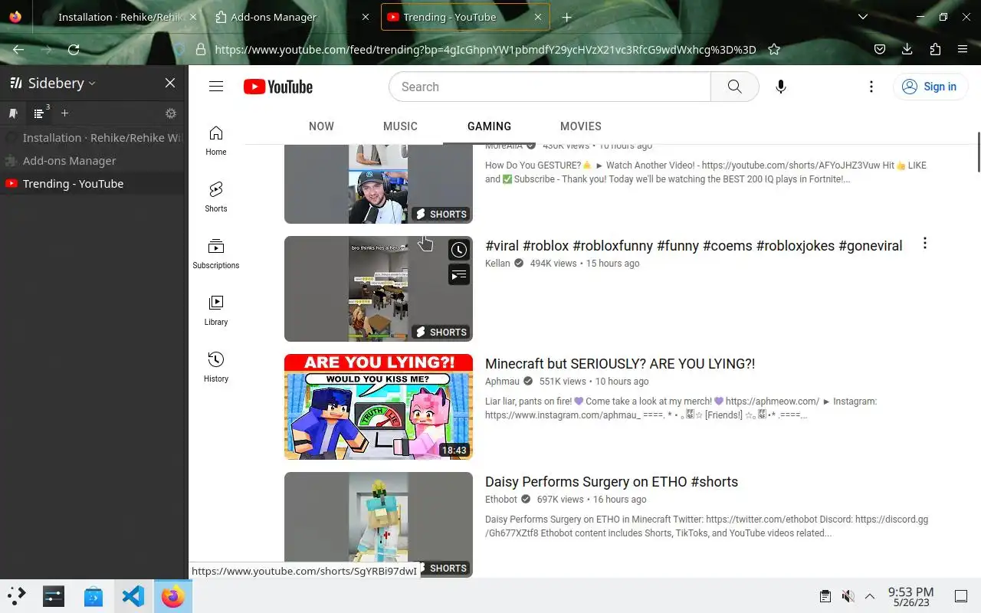Show hidden system tray icons
981x613 pixels.
pyautogui.click(x=870, y=596)
